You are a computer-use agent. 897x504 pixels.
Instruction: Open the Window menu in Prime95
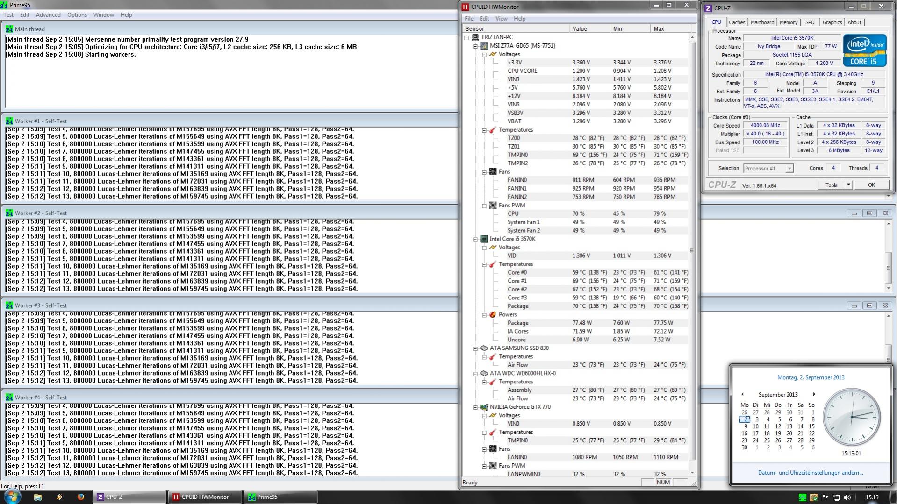click(x=103, y=15)
